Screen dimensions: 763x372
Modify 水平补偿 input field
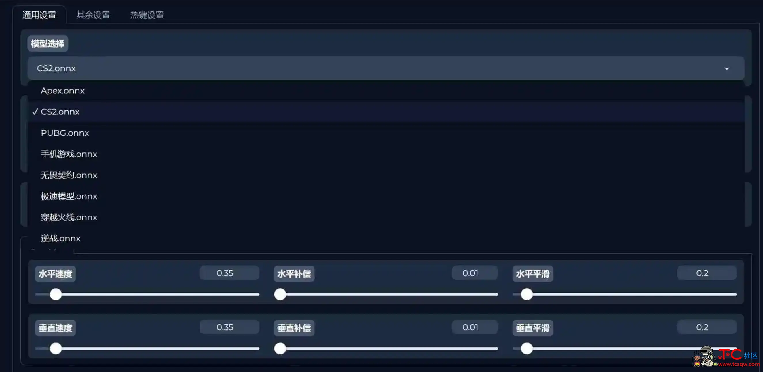[470, 273]
